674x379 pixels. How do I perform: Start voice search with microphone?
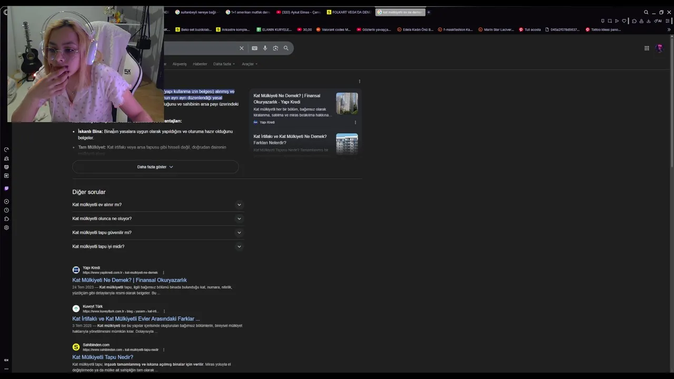click(265, 48)
